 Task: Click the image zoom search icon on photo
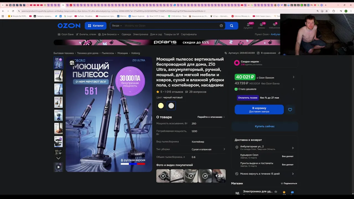click(72, 63)
